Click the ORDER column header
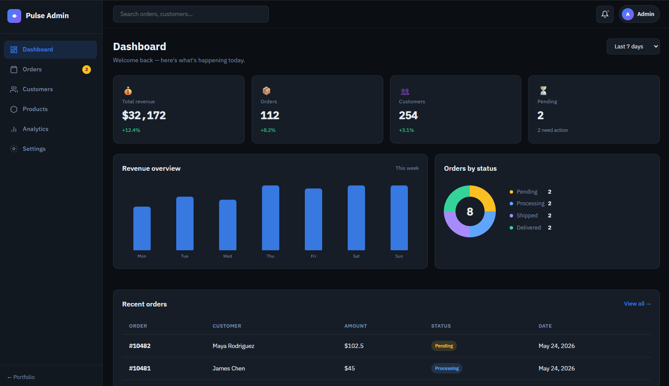Viewport: 669px width, 386px height. click(x=138, y=326)
